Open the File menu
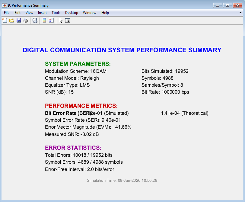245x202 pixels. coord(7,13)
